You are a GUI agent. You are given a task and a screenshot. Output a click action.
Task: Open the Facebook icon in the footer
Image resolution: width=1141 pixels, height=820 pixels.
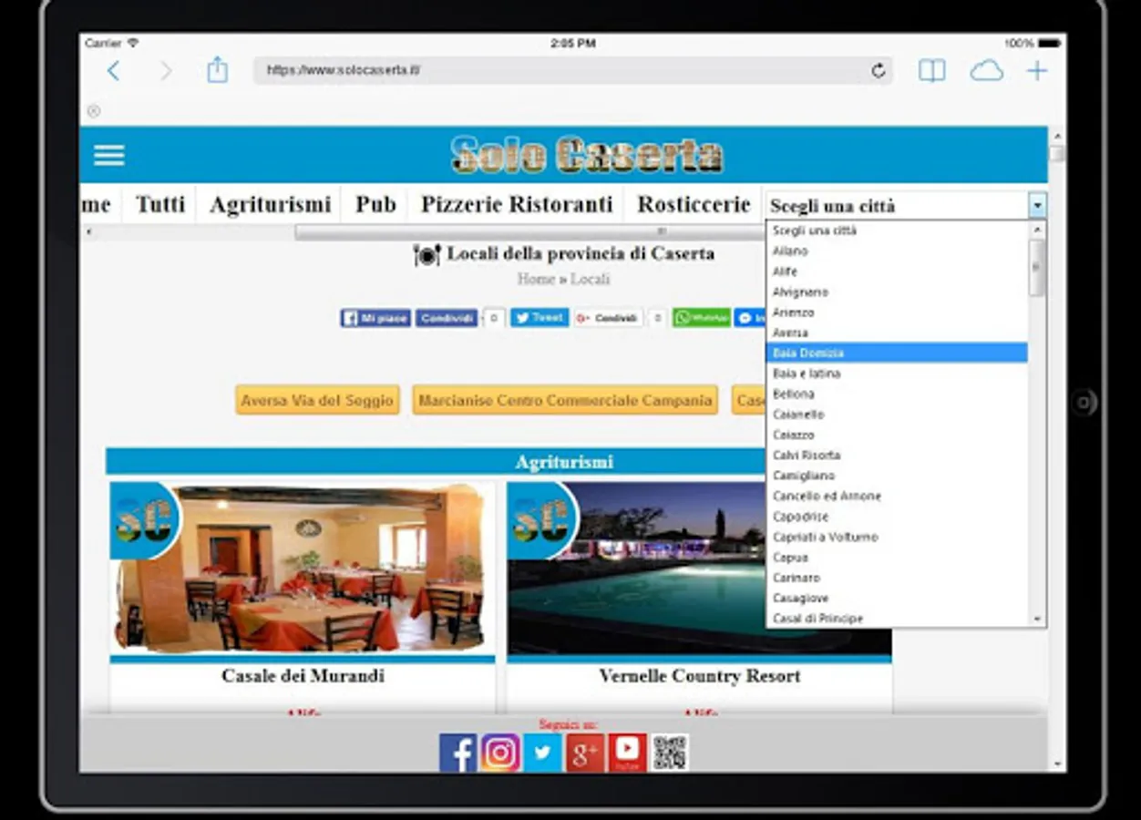point(457,753)
